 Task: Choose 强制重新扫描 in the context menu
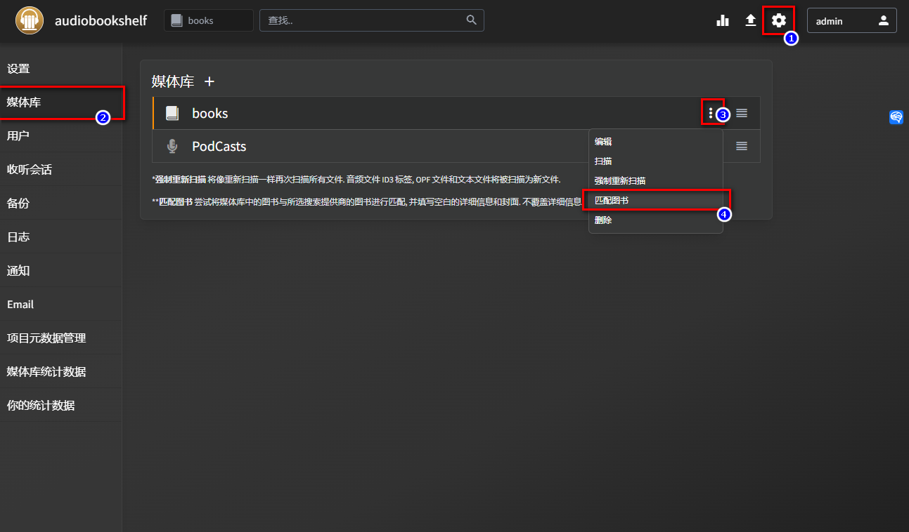click(619, 180)
